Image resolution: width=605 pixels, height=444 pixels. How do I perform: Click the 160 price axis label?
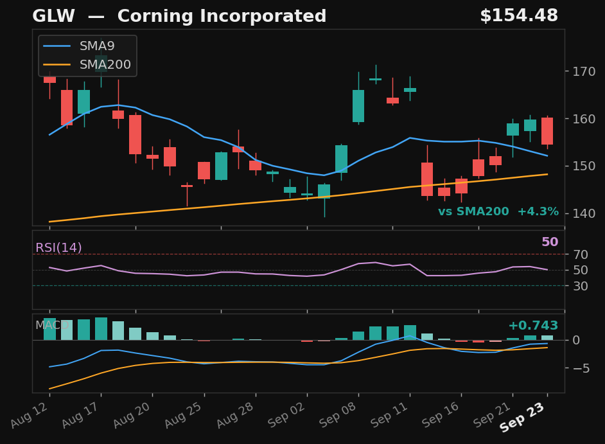pyautogui.click(x=584, y=119)
